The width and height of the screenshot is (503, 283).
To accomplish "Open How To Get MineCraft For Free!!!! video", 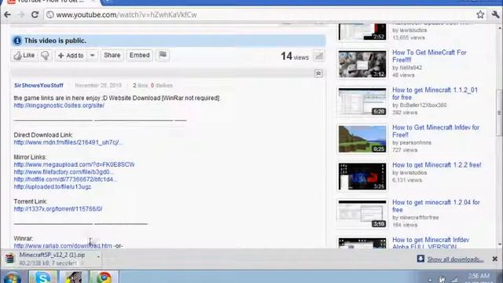I will (x=429, y=56).
